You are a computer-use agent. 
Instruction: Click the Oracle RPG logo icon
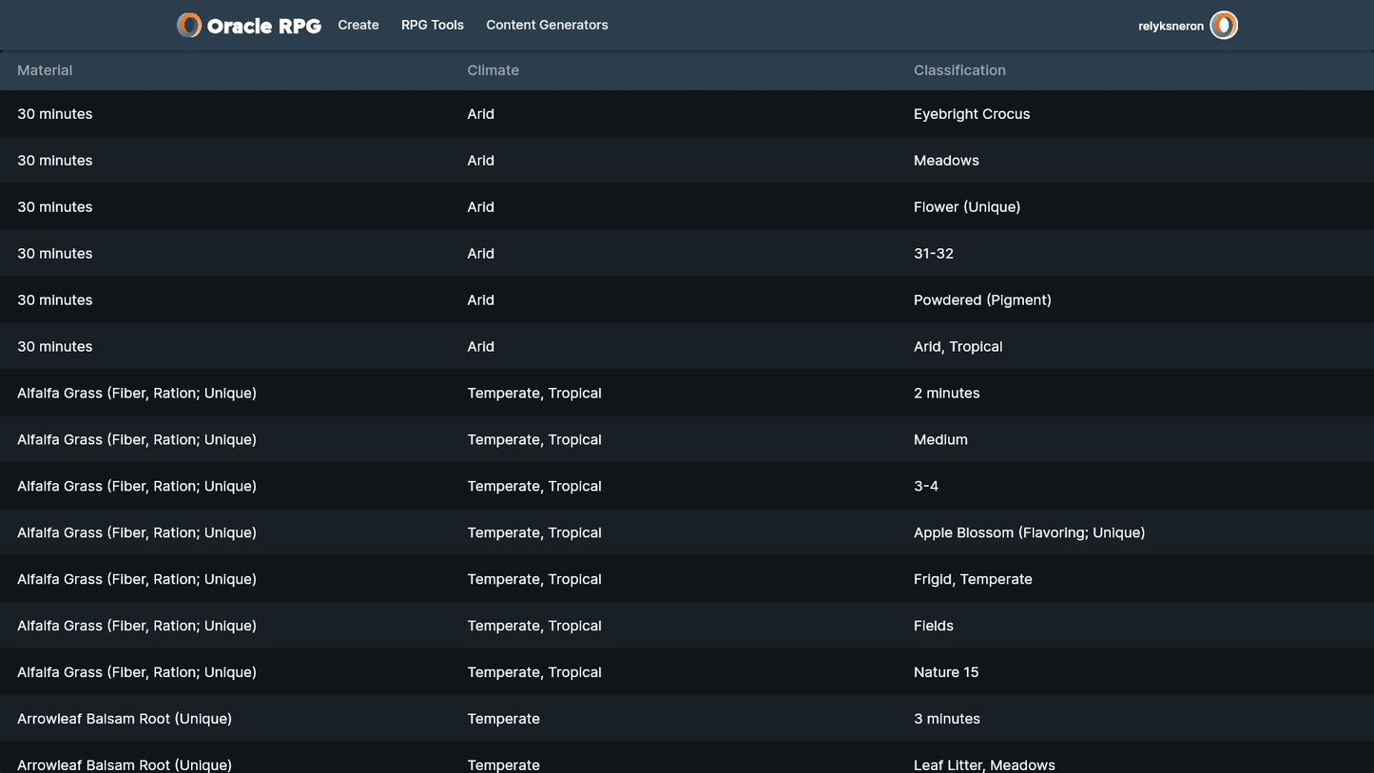[189, 26]
